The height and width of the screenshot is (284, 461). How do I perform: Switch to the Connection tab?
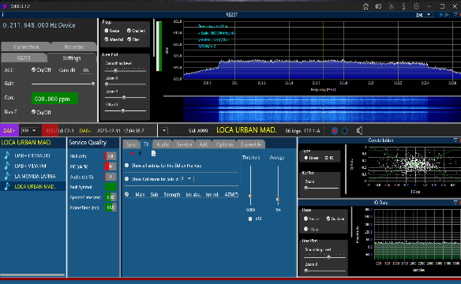[26, 47]
